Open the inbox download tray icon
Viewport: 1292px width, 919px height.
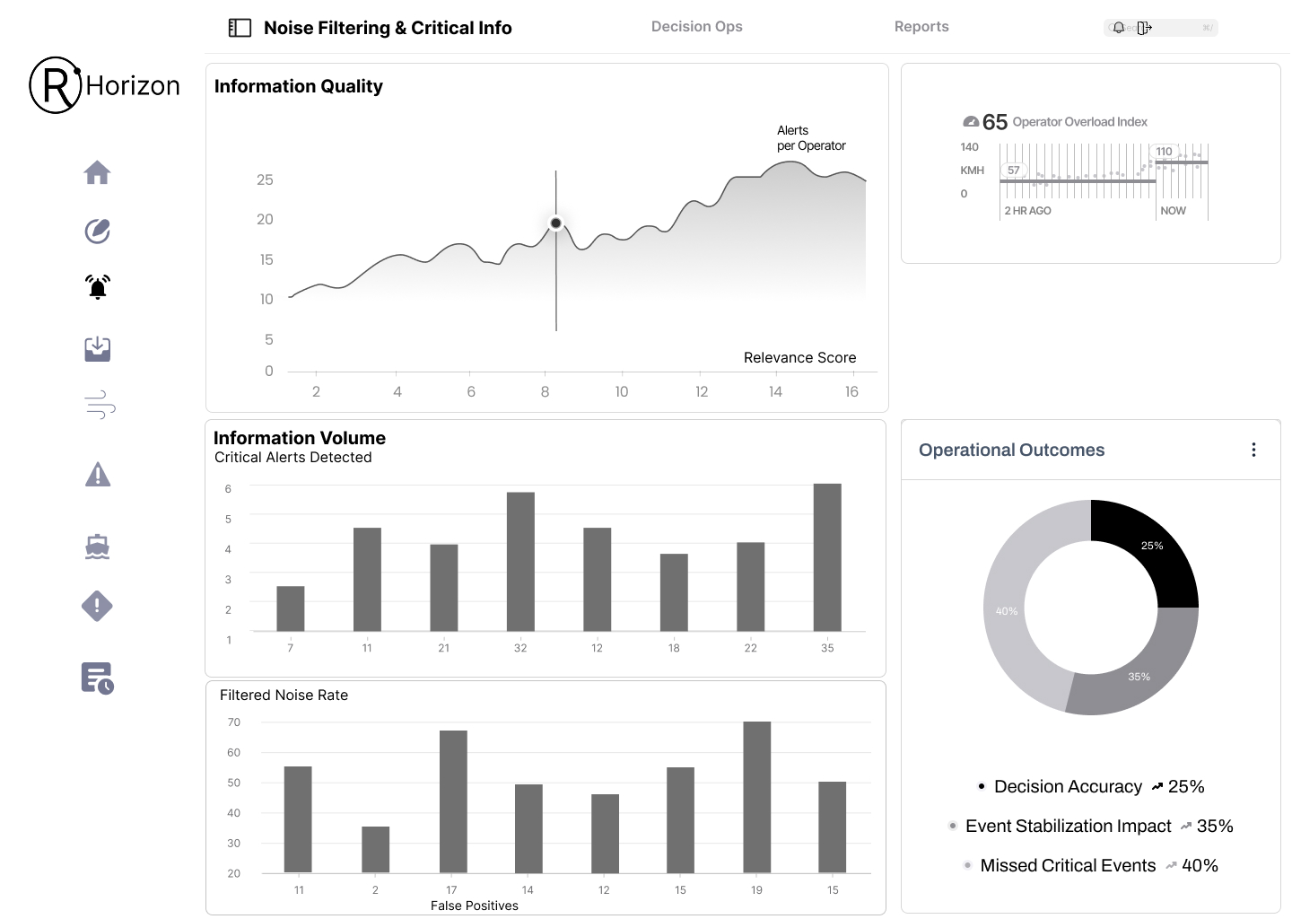coord(98,349)
